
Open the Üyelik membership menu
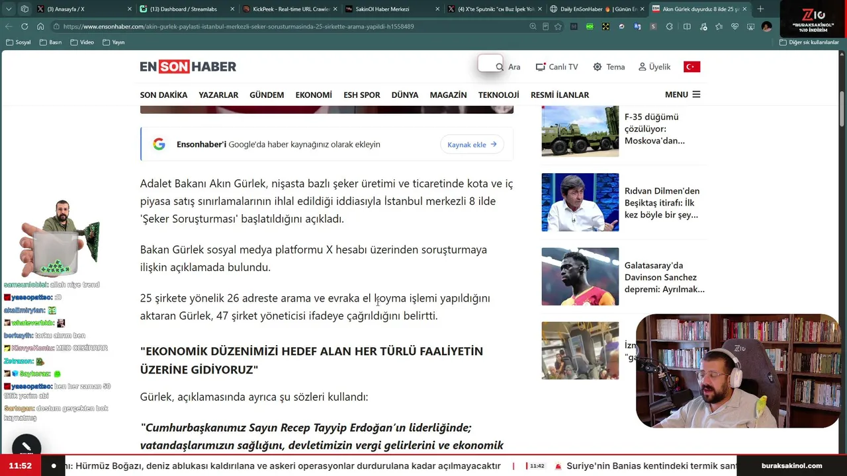(x=654, y=67)
